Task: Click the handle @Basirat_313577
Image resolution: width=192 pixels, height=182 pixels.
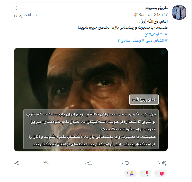Action: point(151,15)
